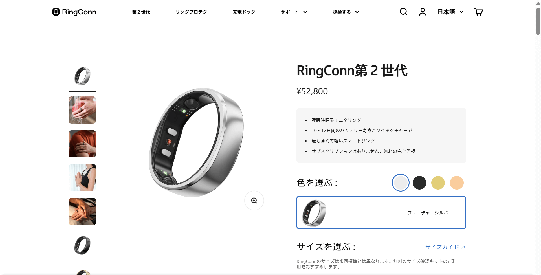The width and height of the screenshot is (541, 275).
Task: Click the arrow icon beside サイズガイド
Action: click(x=463, y=247)
